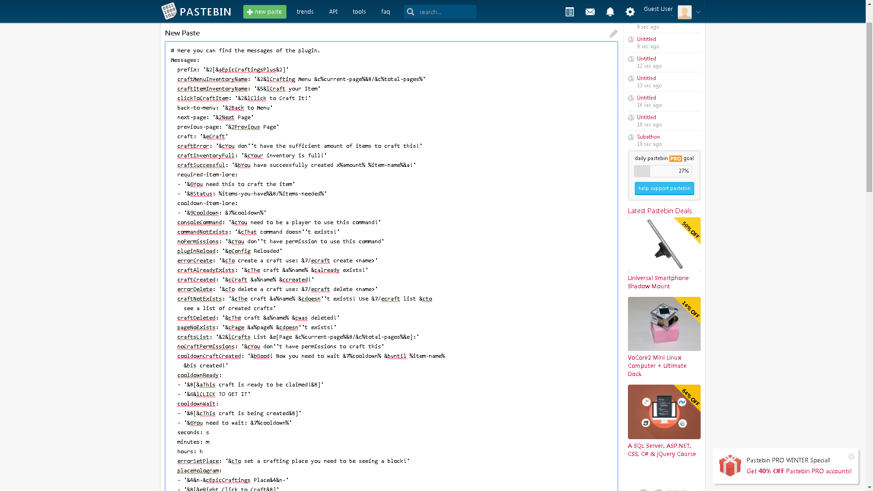This screenshot has width=873, height=491.
Task: Click the new paste button
Action: [265, 12]
